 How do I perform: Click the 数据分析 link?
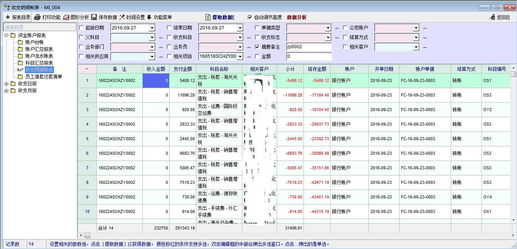point(297,17)
